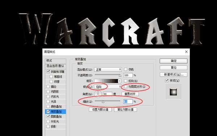Image resolution: width=217 pixels, height=136 pixels.
Task: Enable the 描边 stroke checkbox
Action: (x=48, y=86)
